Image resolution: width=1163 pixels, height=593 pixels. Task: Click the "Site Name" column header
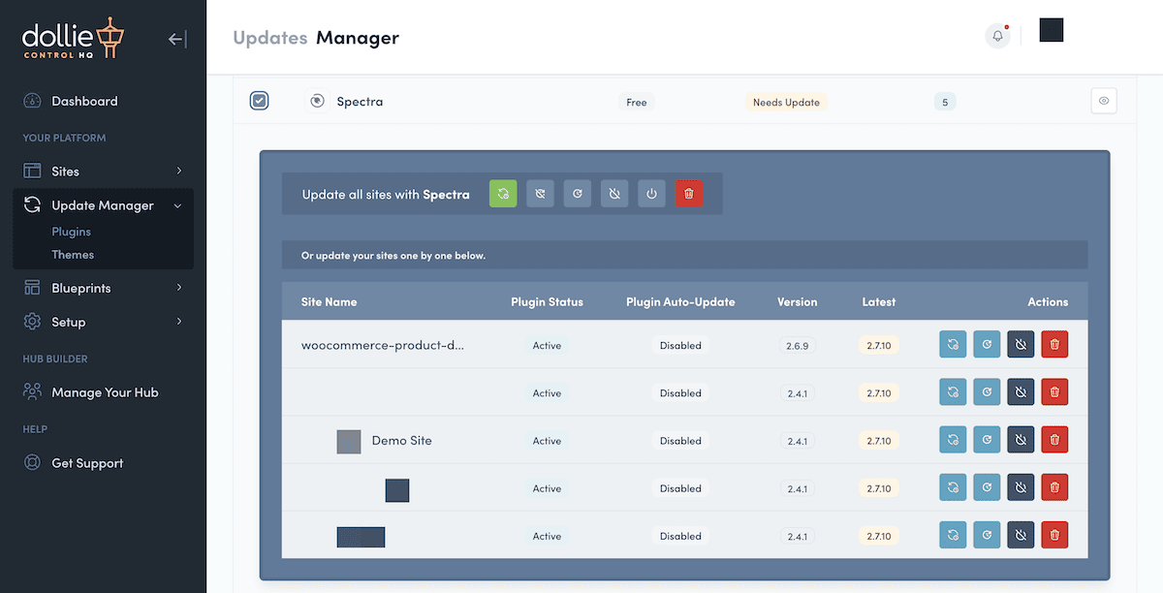pyautogui.click(x=329, y=302)
